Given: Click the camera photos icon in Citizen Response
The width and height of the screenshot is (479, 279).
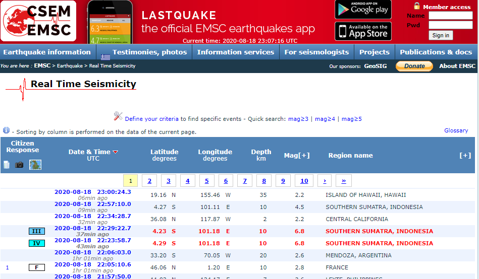Looking at the screenshot, I should point(19,165).
